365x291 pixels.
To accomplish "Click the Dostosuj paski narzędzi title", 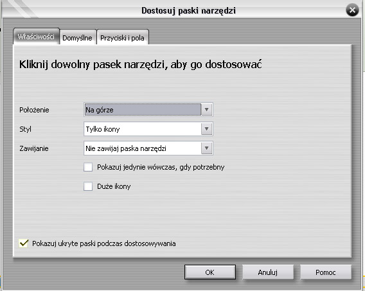I will (188, 11).
